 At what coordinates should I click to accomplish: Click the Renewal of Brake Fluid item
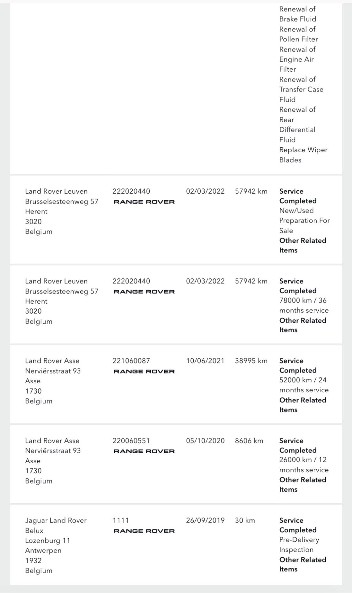coord(297,14)
